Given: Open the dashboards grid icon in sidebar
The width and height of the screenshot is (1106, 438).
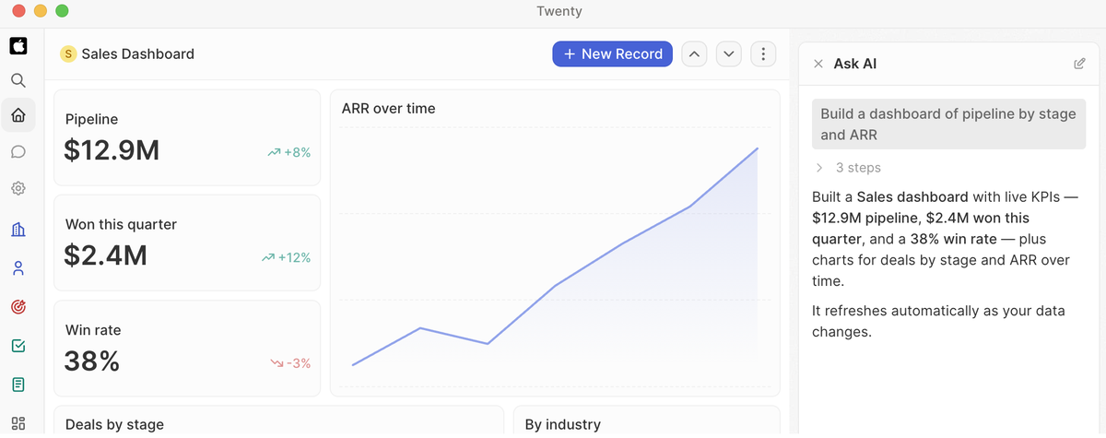Looking at the screenshot, I should (18, 423).
